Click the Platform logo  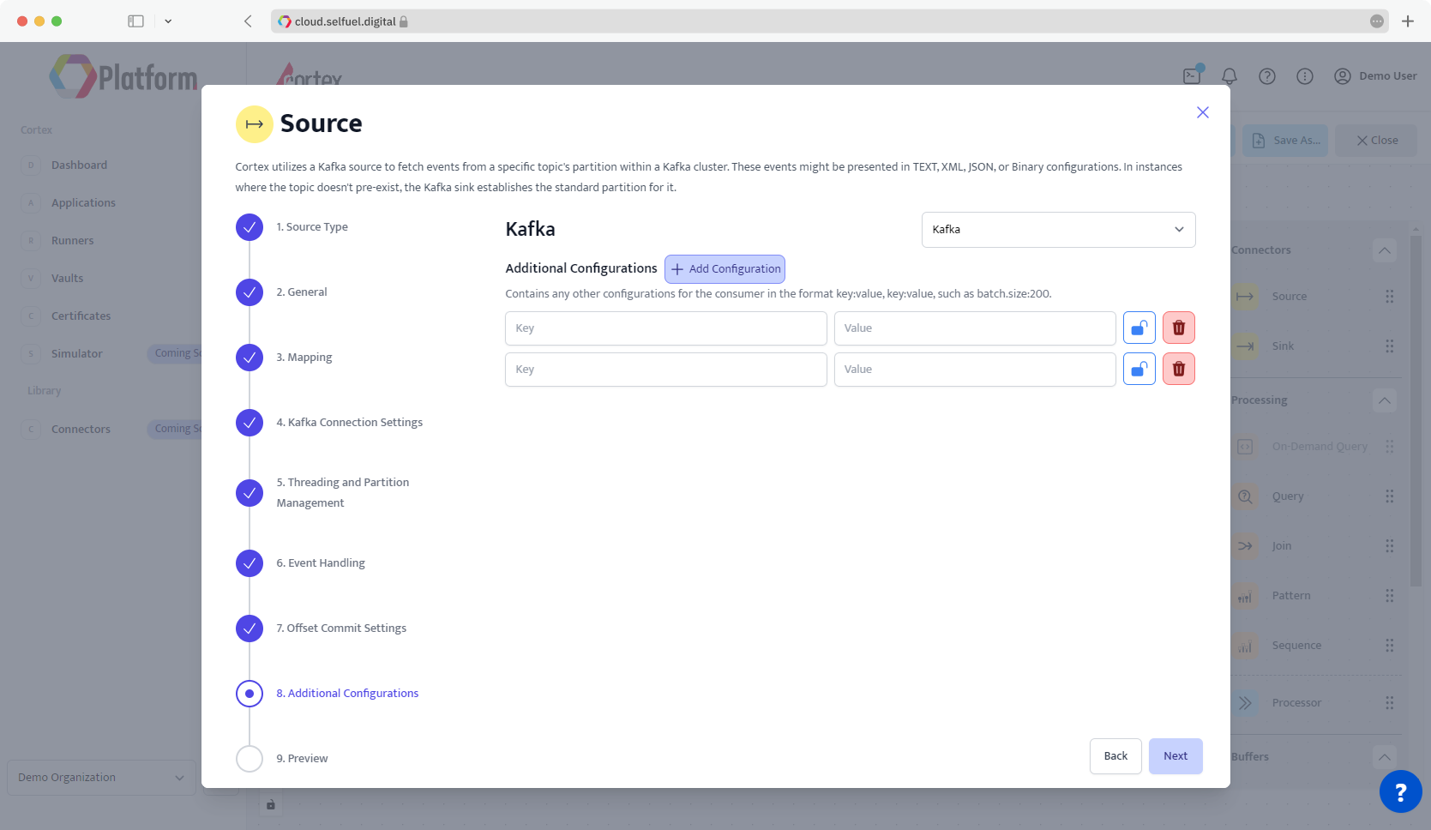[x=123, y=77]
